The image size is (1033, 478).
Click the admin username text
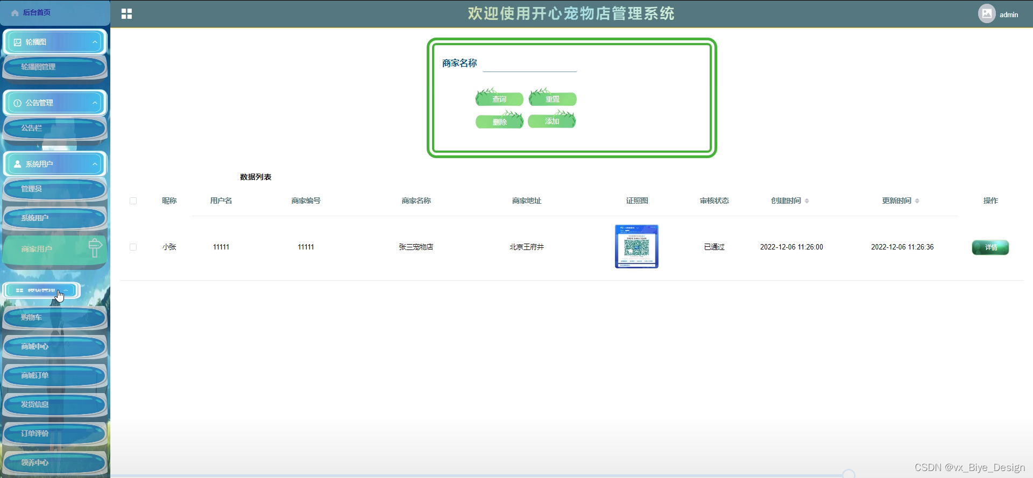[x=1009, y=15]
